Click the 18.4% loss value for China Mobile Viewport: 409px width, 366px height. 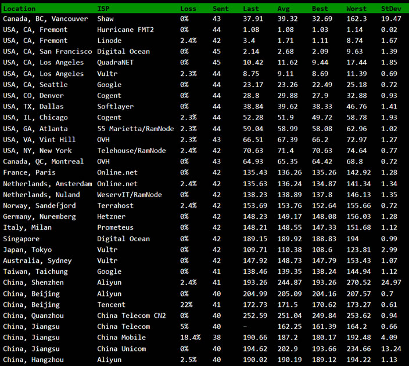tap(191, 338)
